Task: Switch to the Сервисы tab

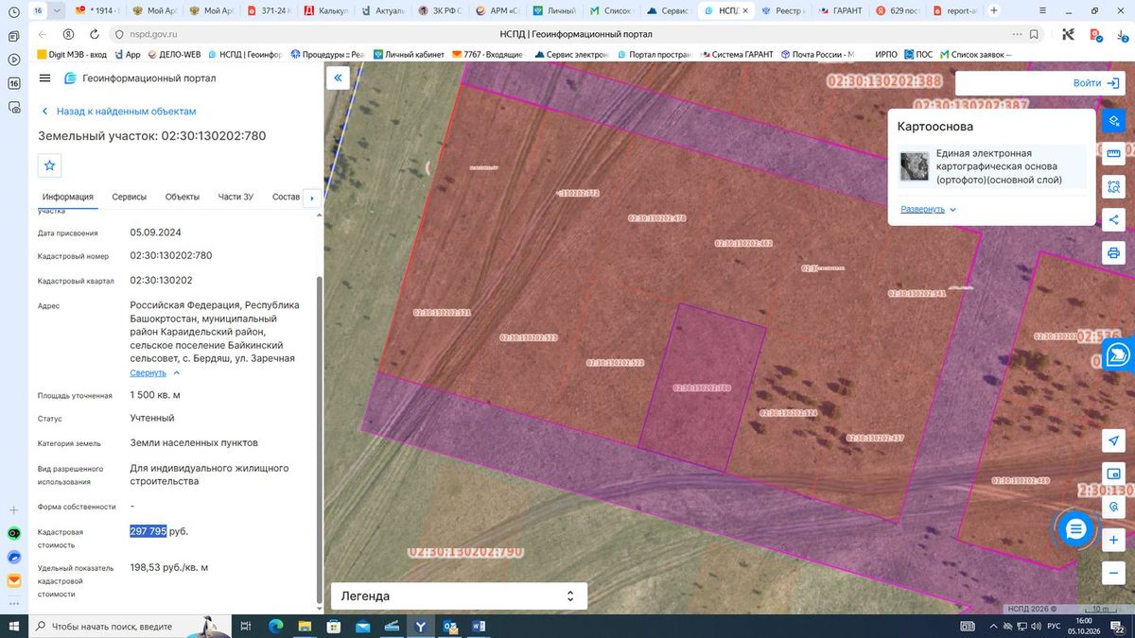Action: tap(130, 197)
